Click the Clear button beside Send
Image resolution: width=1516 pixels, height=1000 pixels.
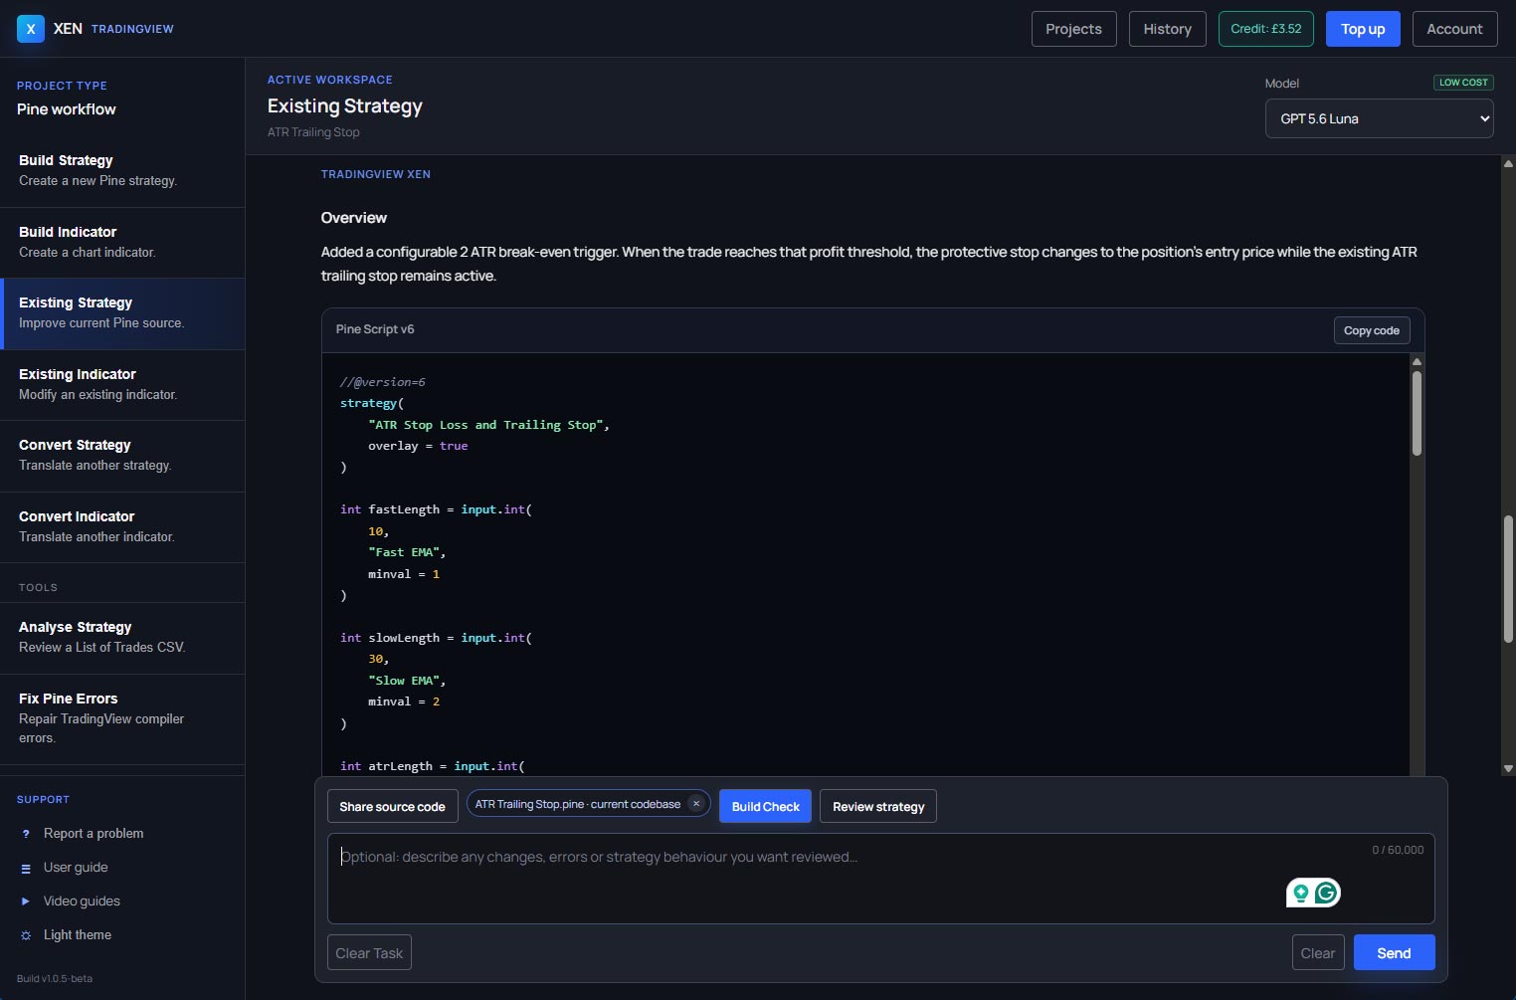click(1318, 952)
